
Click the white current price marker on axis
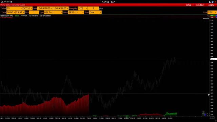click(213, 59)
